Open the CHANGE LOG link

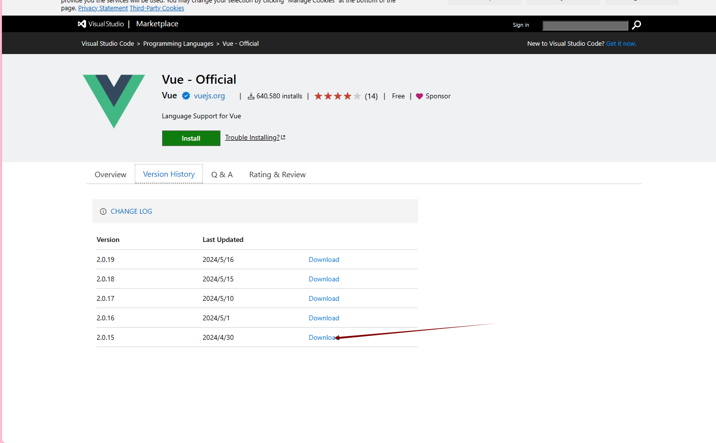131,211
